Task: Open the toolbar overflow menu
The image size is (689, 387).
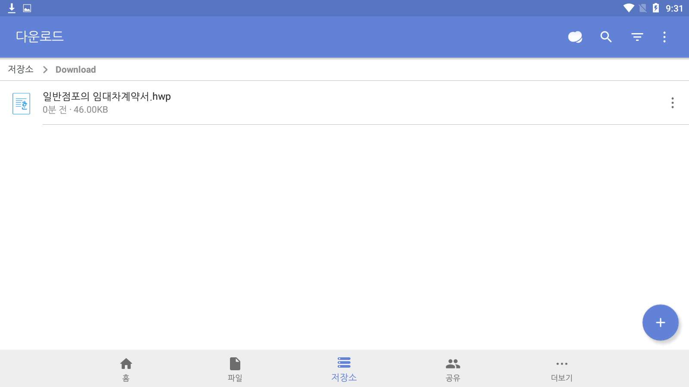Action: coord(664,37)
